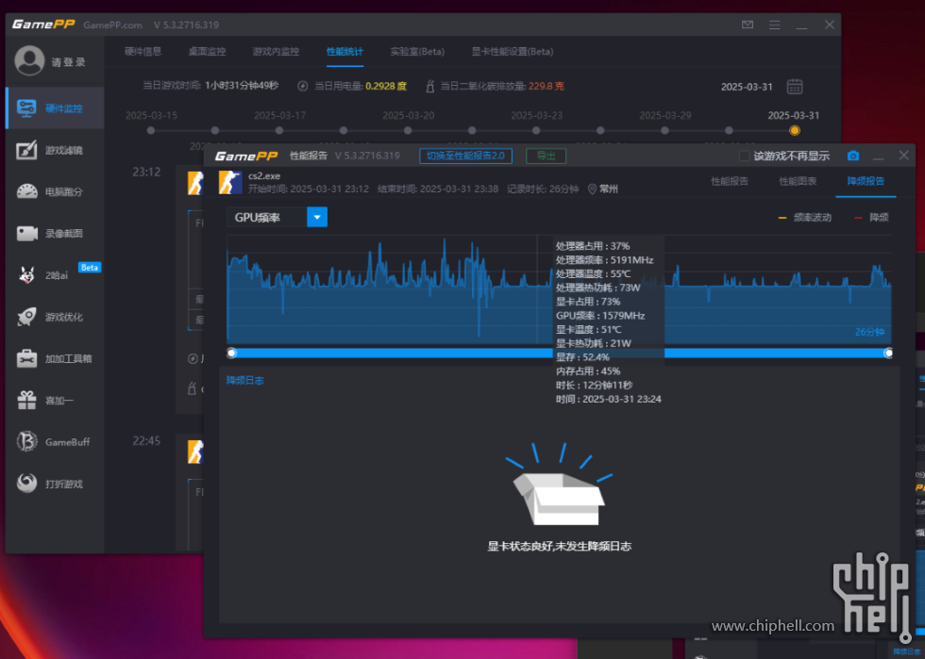The height and width of the screenshot is (659, 925).
Task: Switch to 性能报告 tab in report window
Action: point(729,181)
